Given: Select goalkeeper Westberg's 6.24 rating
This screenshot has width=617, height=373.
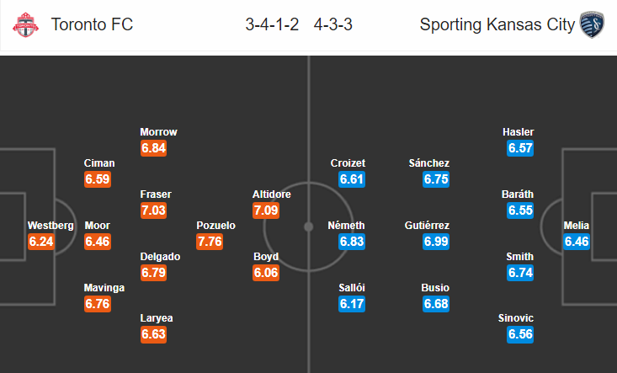Looking at the screenshot, I should [x=41, y=241].
